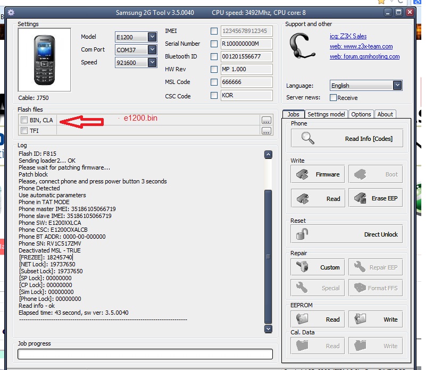
Task: Browse for TFI flash file
Action: 266,131
